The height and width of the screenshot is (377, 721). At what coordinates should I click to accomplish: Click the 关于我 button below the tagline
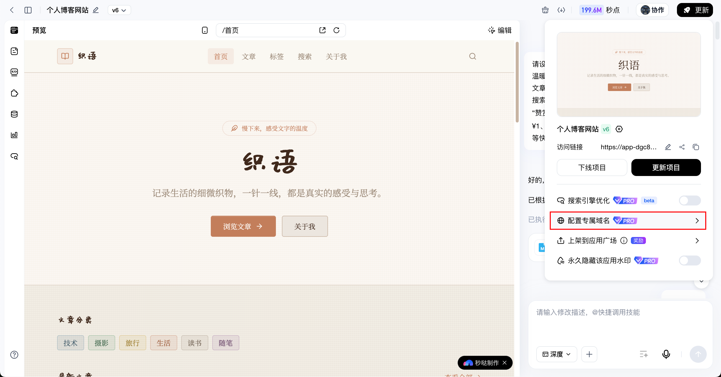(x=305, y=226)
